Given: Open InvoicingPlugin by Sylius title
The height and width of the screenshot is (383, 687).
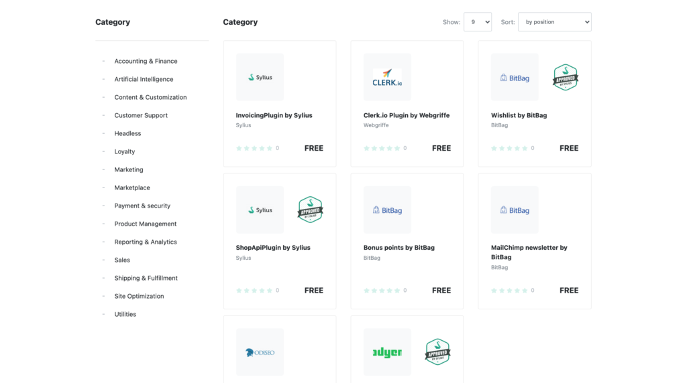Looking at the screenshot, I should 274,115.
